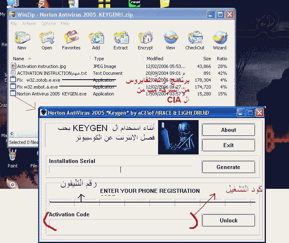Click the View toolbar icon
This screenshot has width=289, height=243.
pos(170,40)
